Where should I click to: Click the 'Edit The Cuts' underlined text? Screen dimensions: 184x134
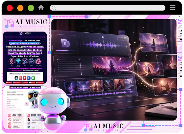coord(33,53)
